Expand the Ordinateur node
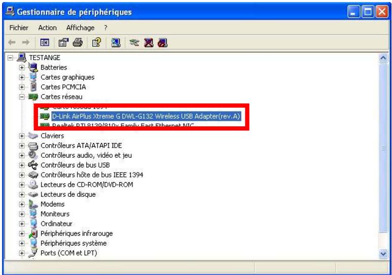The height and width of the screenshot is (275, 392). 22,224
